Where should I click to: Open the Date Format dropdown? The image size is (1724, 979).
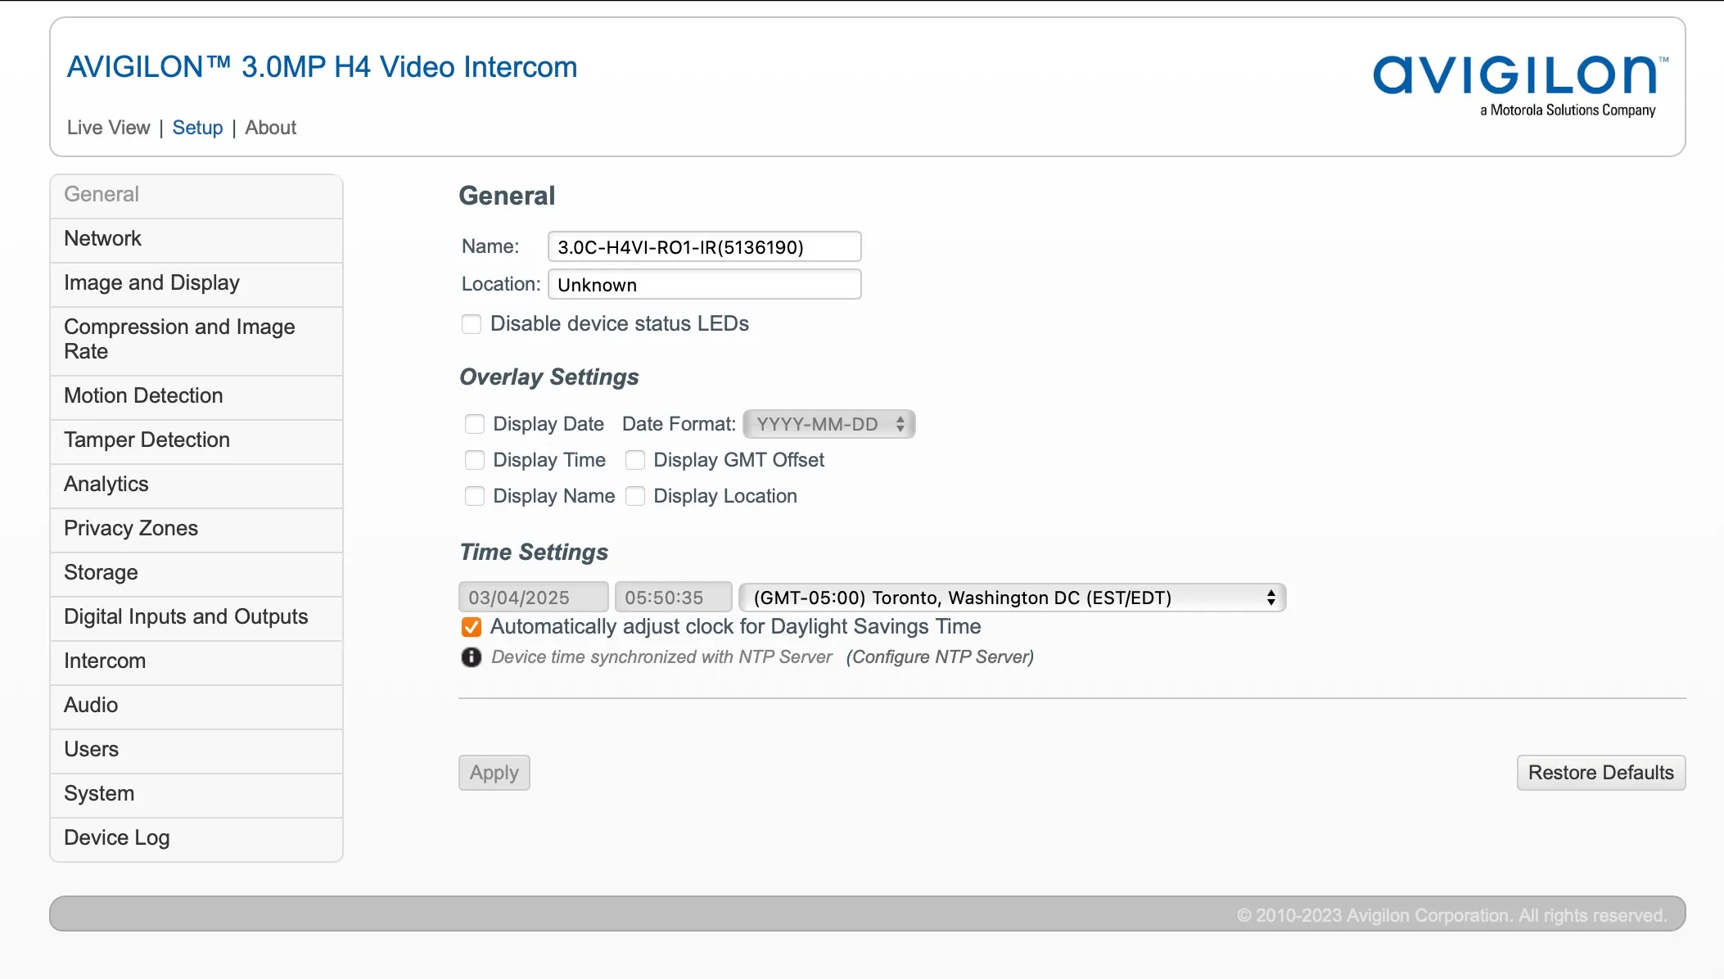tap(829, 424)
